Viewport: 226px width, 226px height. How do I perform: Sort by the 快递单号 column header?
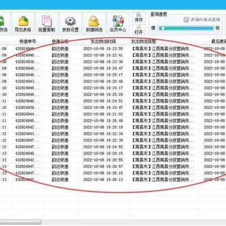tap(28, 41)
